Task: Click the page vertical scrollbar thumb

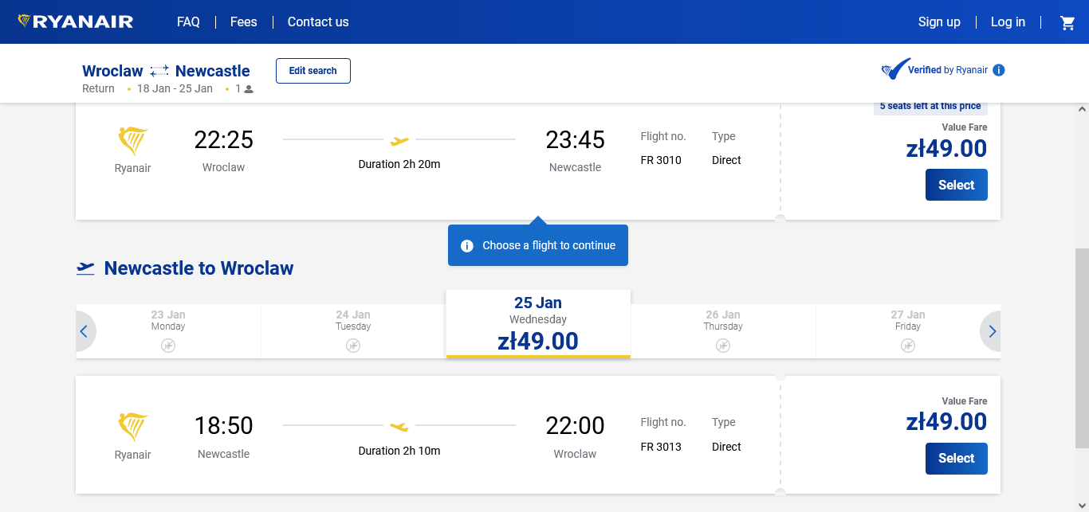Action: pyautogui.click(x=1082, y=348)
